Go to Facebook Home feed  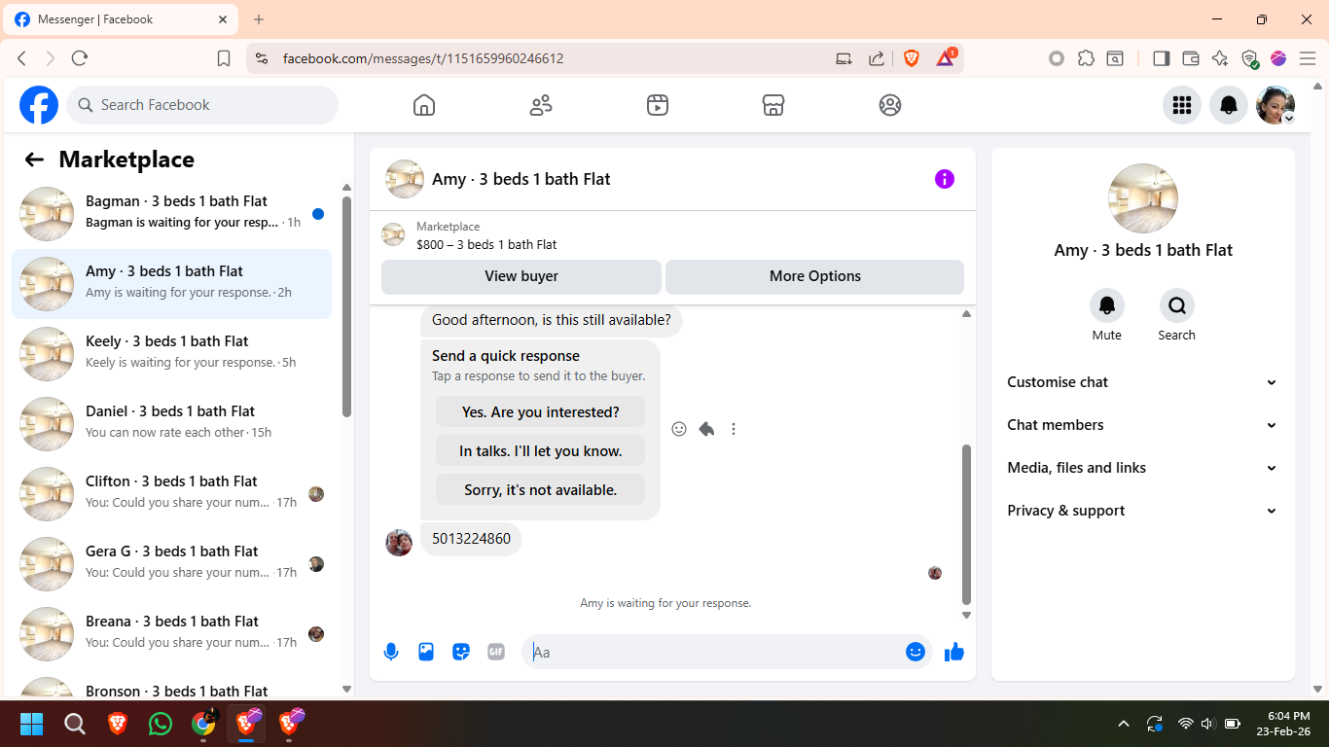424,105
